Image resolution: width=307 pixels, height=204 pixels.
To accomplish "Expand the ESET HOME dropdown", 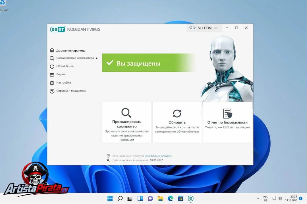I will point(204,28).
